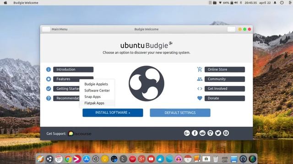The height and width of the screenshot is (164, 293).
Task: Click the people icon beside Community
Action: point(200,79)
